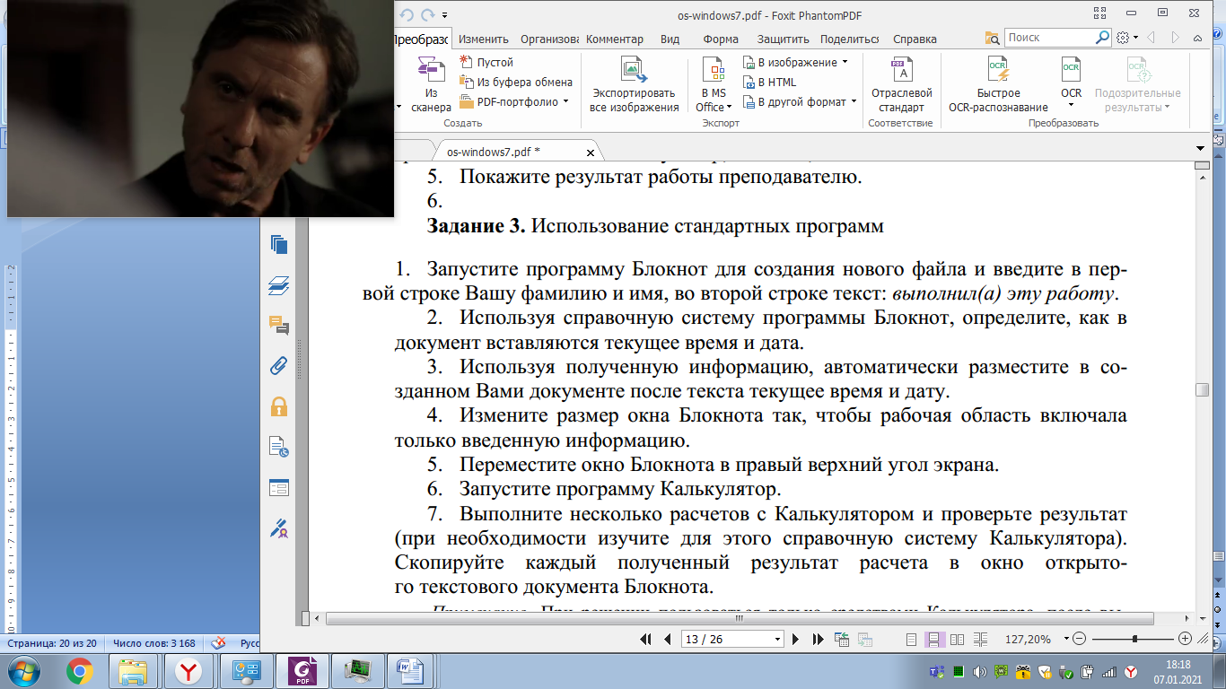Expand the PDF-портфолио dropdown
Screen dimensions: 1226x689
566,101
